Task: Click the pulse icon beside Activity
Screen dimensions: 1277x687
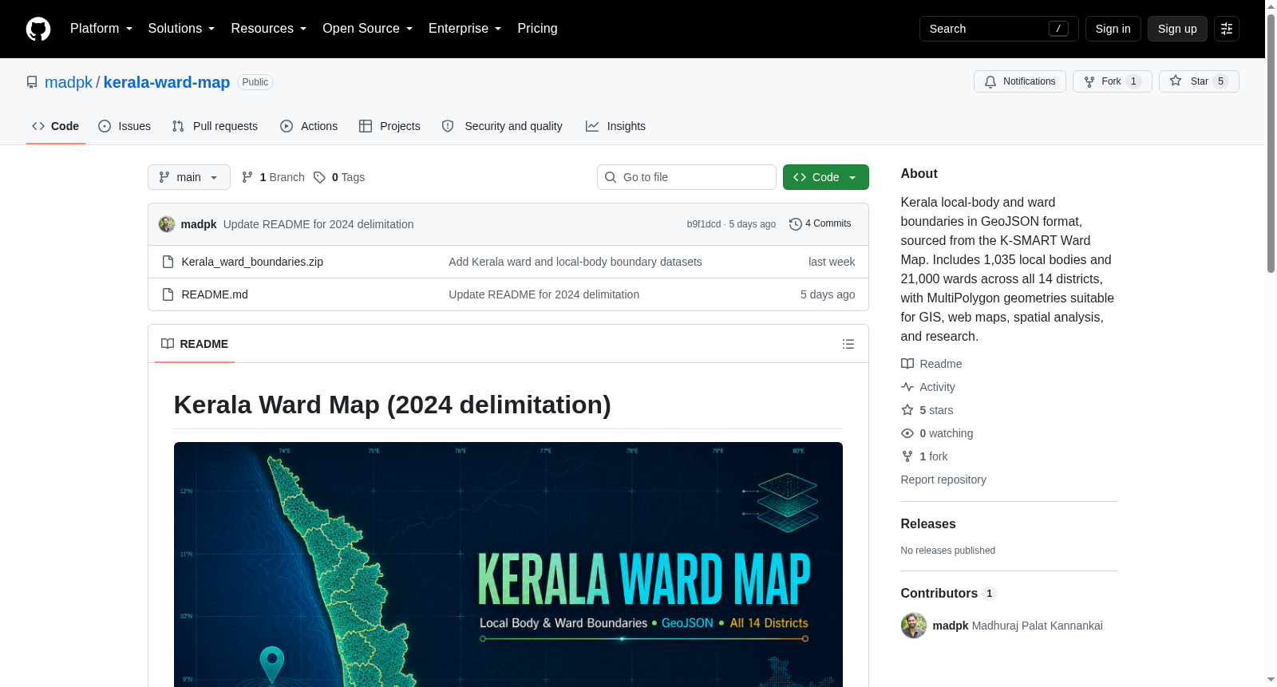Action: coord(907,387)
